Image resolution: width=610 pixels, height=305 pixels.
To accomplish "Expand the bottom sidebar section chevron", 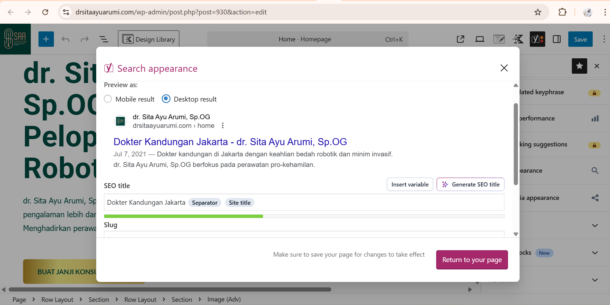I will point(595,280).
